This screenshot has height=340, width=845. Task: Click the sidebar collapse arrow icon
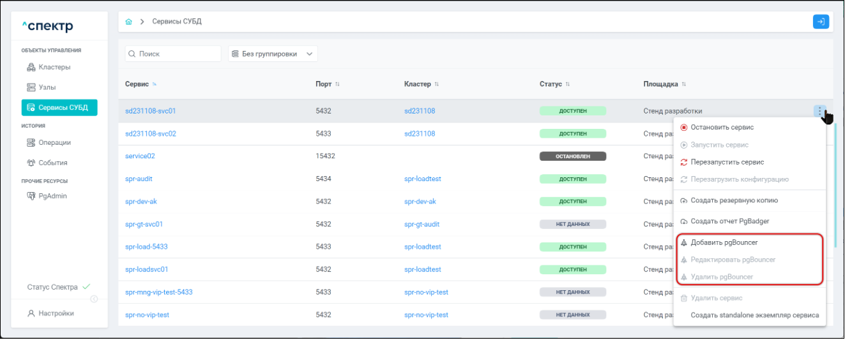94,299
